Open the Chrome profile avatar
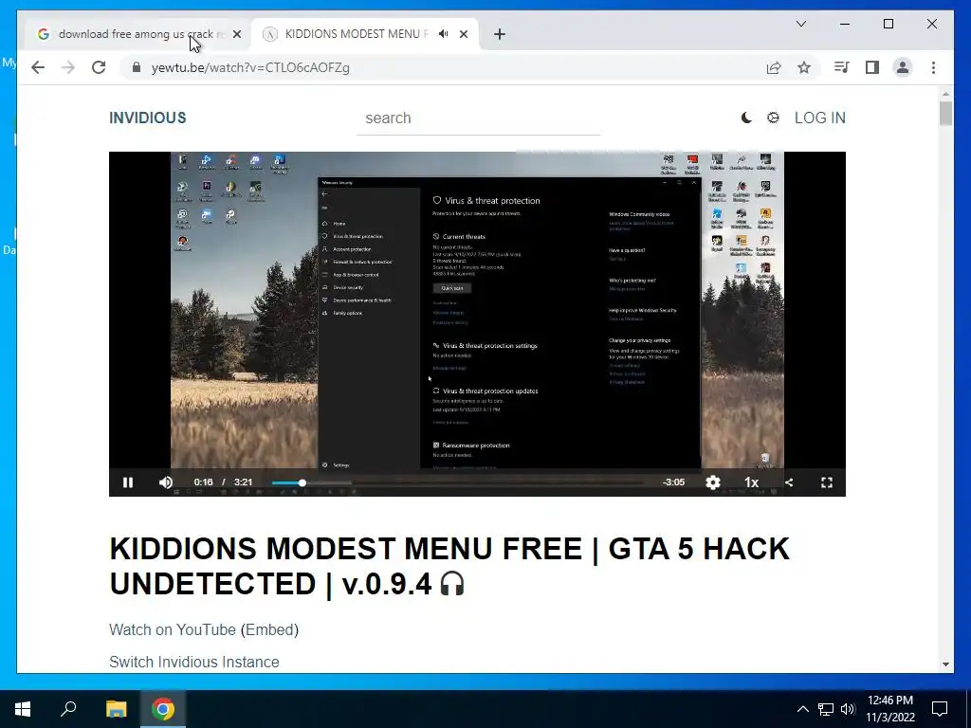This screenshot has width=971, height=728. [903, 67]
